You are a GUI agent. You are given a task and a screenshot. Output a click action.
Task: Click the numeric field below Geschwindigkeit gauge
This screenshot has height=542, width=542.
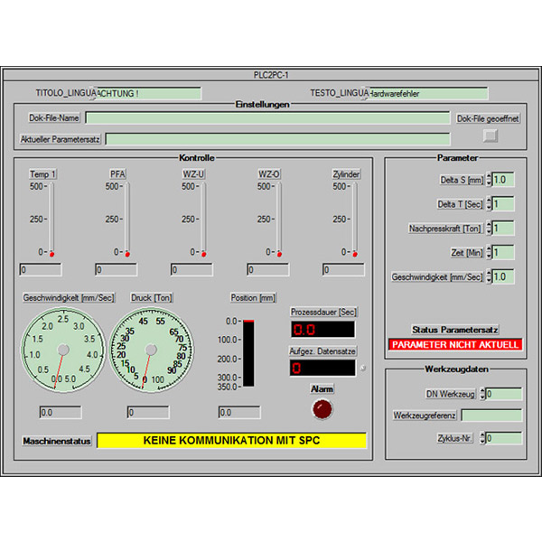click(x=61, y=413)
